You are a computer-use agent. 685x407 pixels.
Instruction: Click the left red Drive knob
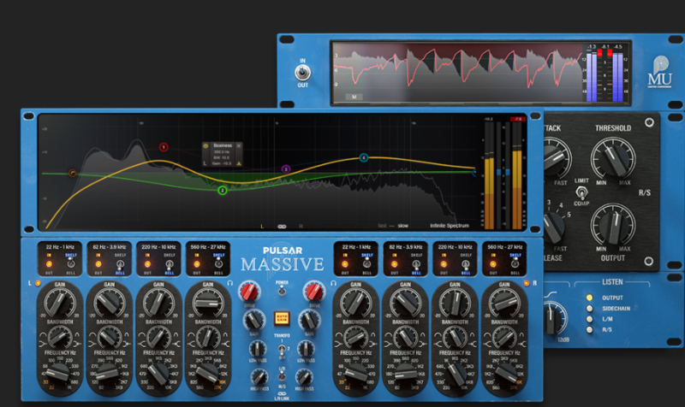pos(249,292)
